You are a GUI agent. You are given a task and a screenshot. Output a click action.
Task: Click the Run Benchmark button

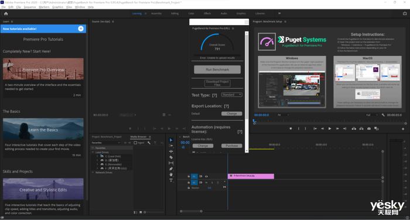point(217,70)
